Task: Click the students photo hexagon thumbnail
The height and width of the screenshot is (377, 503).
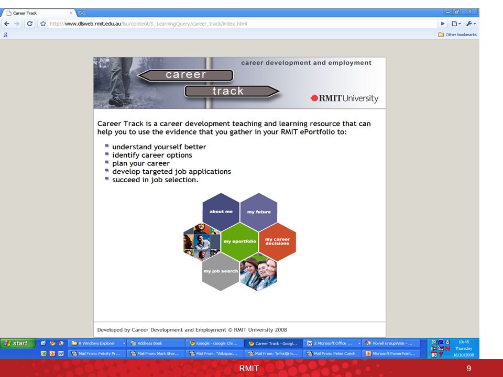Action: (x=258, y=272)
